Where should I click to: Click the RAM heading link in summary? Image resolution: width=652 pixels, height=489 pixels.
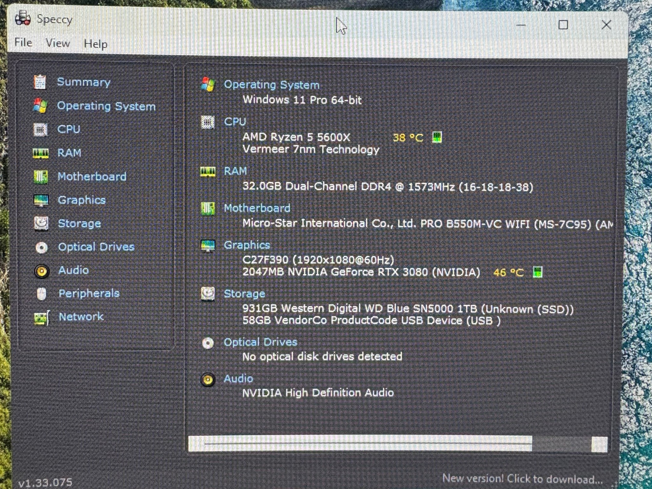236,171
